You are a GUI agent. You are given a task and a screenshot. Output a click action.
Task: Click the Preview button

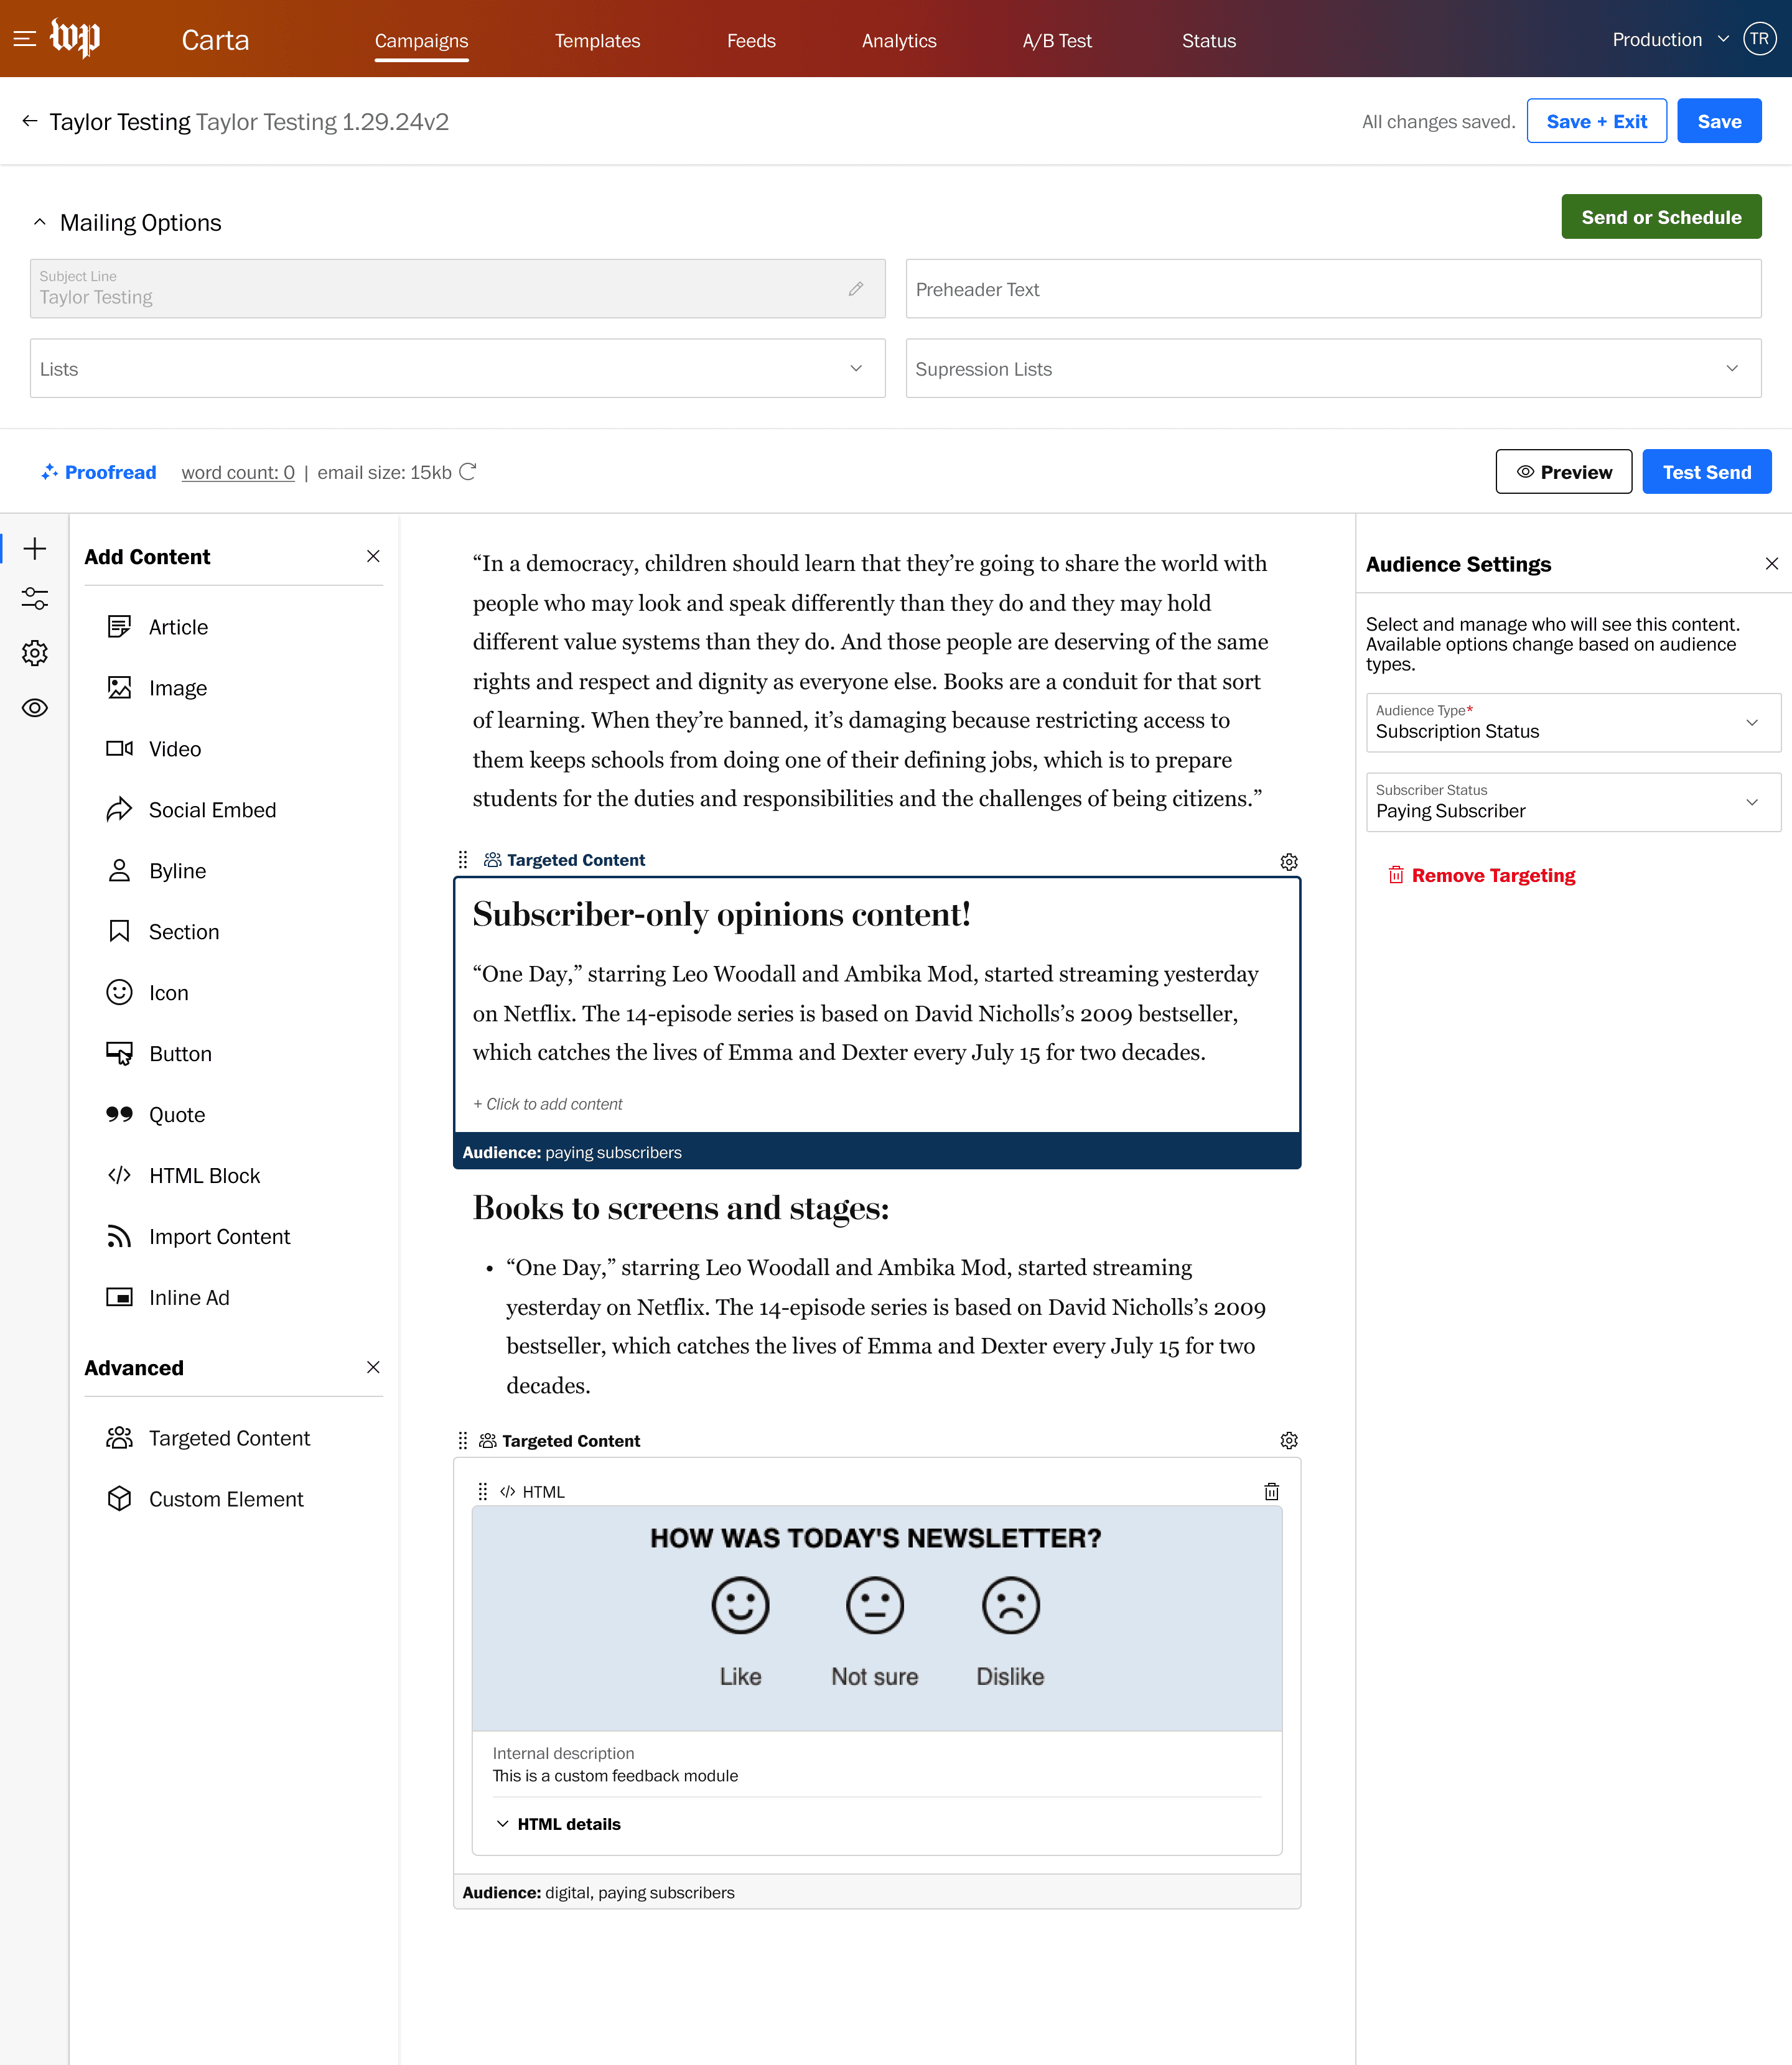(1564, 471)
